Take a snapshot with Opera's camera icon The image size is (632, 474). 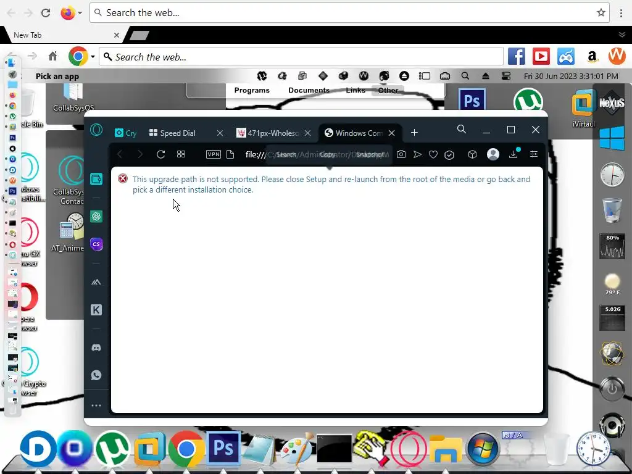401,154
